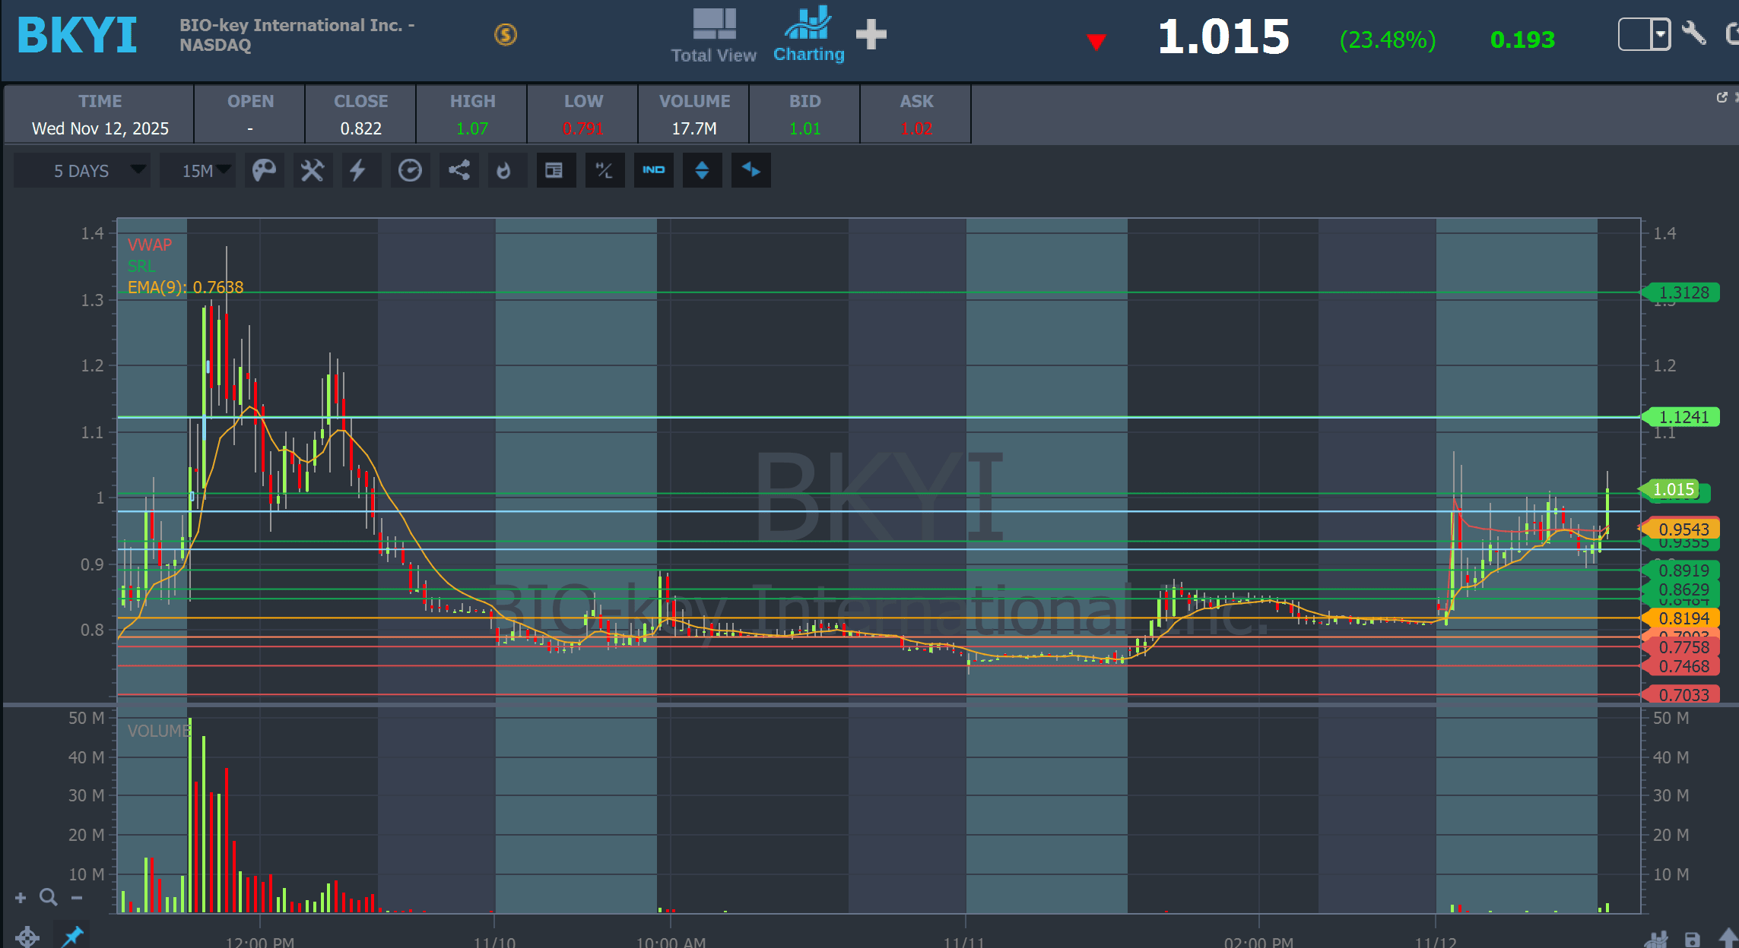Viewport: 1739px width, 948px height.
Task: Toggle the high/low H/L markers
Action: coord(604,170)
